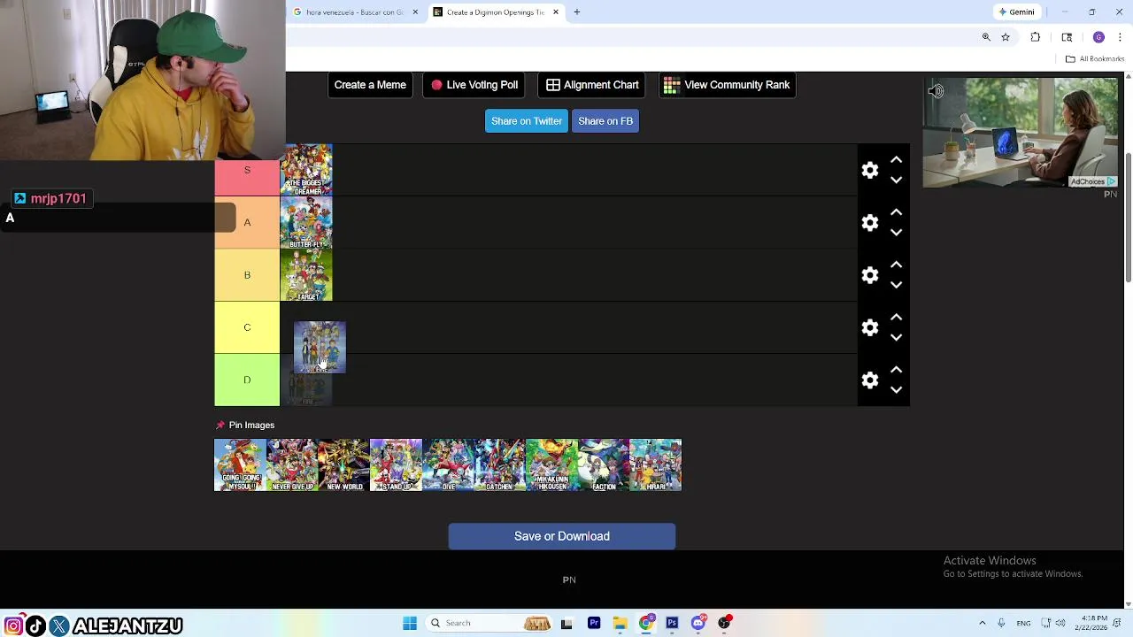The image size is (1133, 637).
Task: Open a new browser tab
Action: [x=576, y=12]
